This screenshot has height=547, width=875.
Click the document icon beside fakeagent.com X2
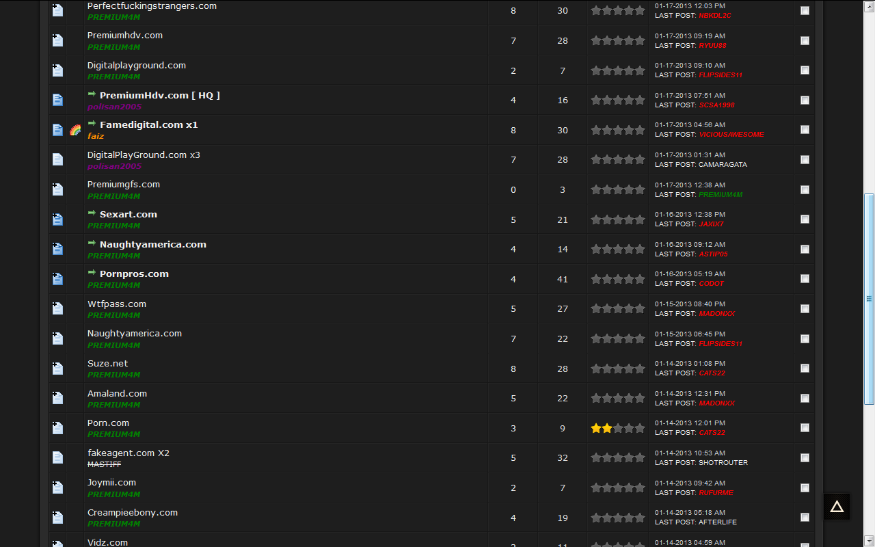[57, 457]
